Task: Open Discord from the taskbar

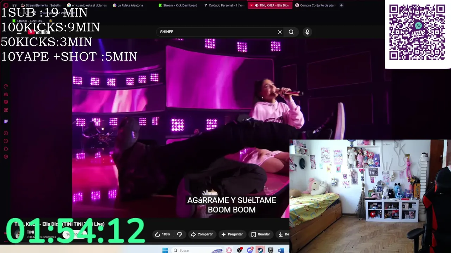Action: coord(250,250)
